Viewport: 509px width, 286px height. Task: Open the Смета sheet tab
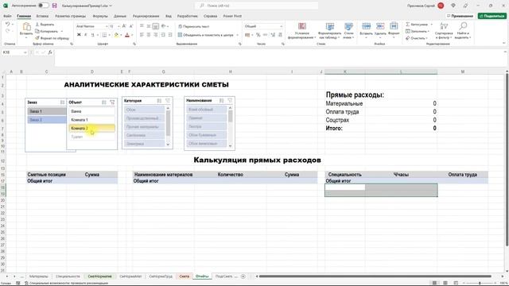click(184, 276)
